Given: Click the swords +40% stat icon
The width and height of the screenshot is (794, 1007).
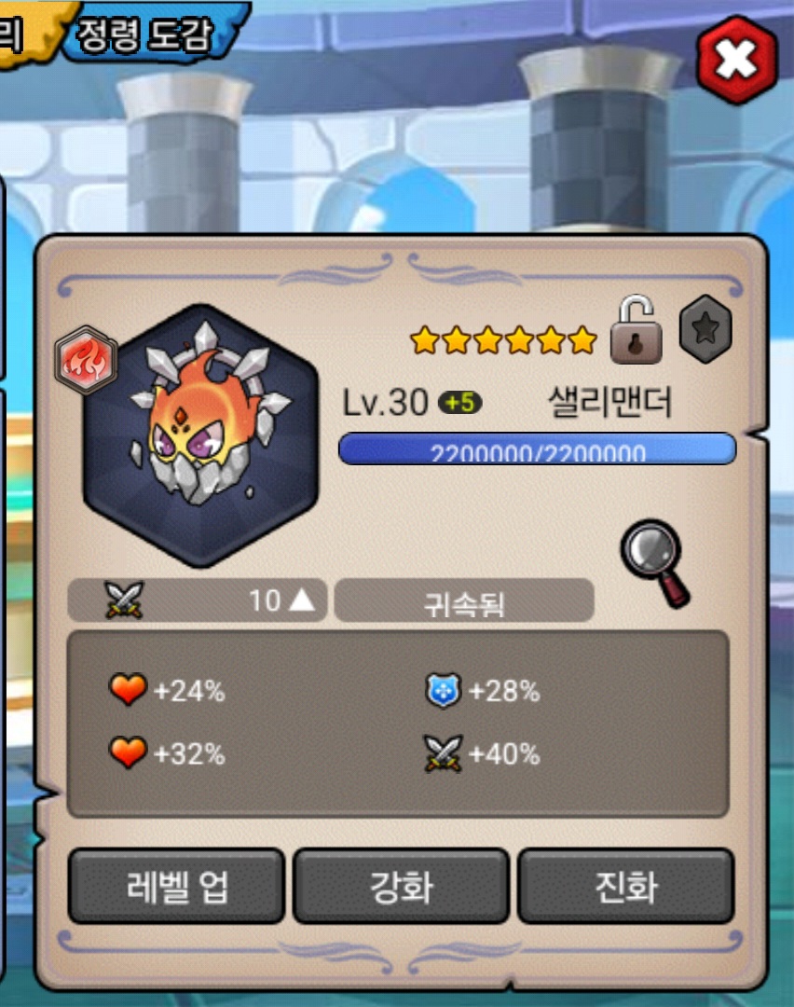Looking at the screenshot, I should [444, 752].
